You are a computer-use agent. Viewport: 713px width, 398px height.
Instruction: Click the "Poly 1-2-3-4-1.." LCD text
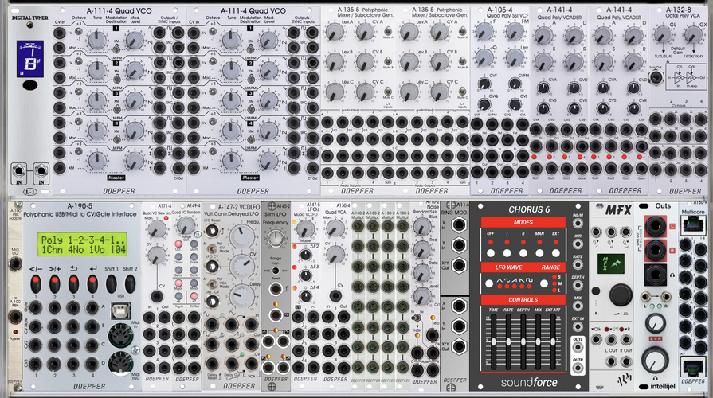(x=83, y=240)
